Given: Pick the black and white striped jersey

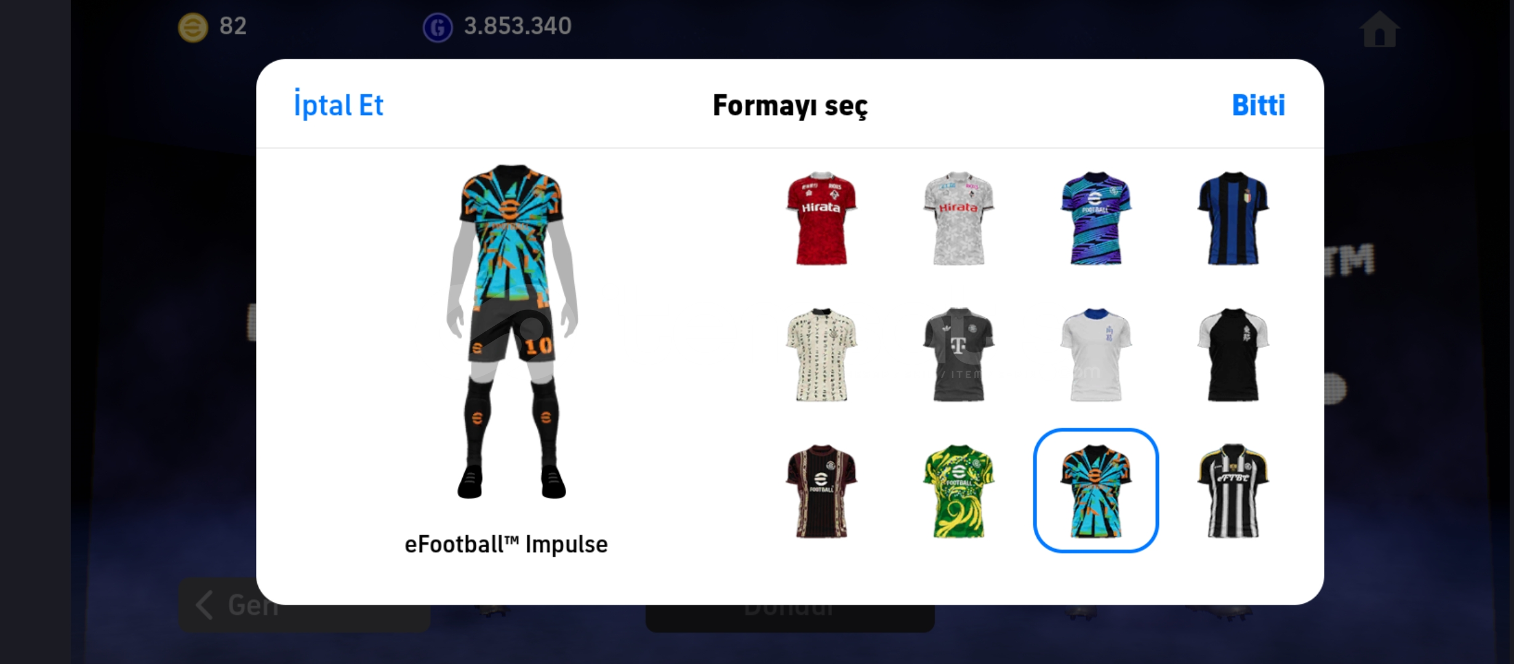Looking at the screenshot, I should tap(1233, 491).
